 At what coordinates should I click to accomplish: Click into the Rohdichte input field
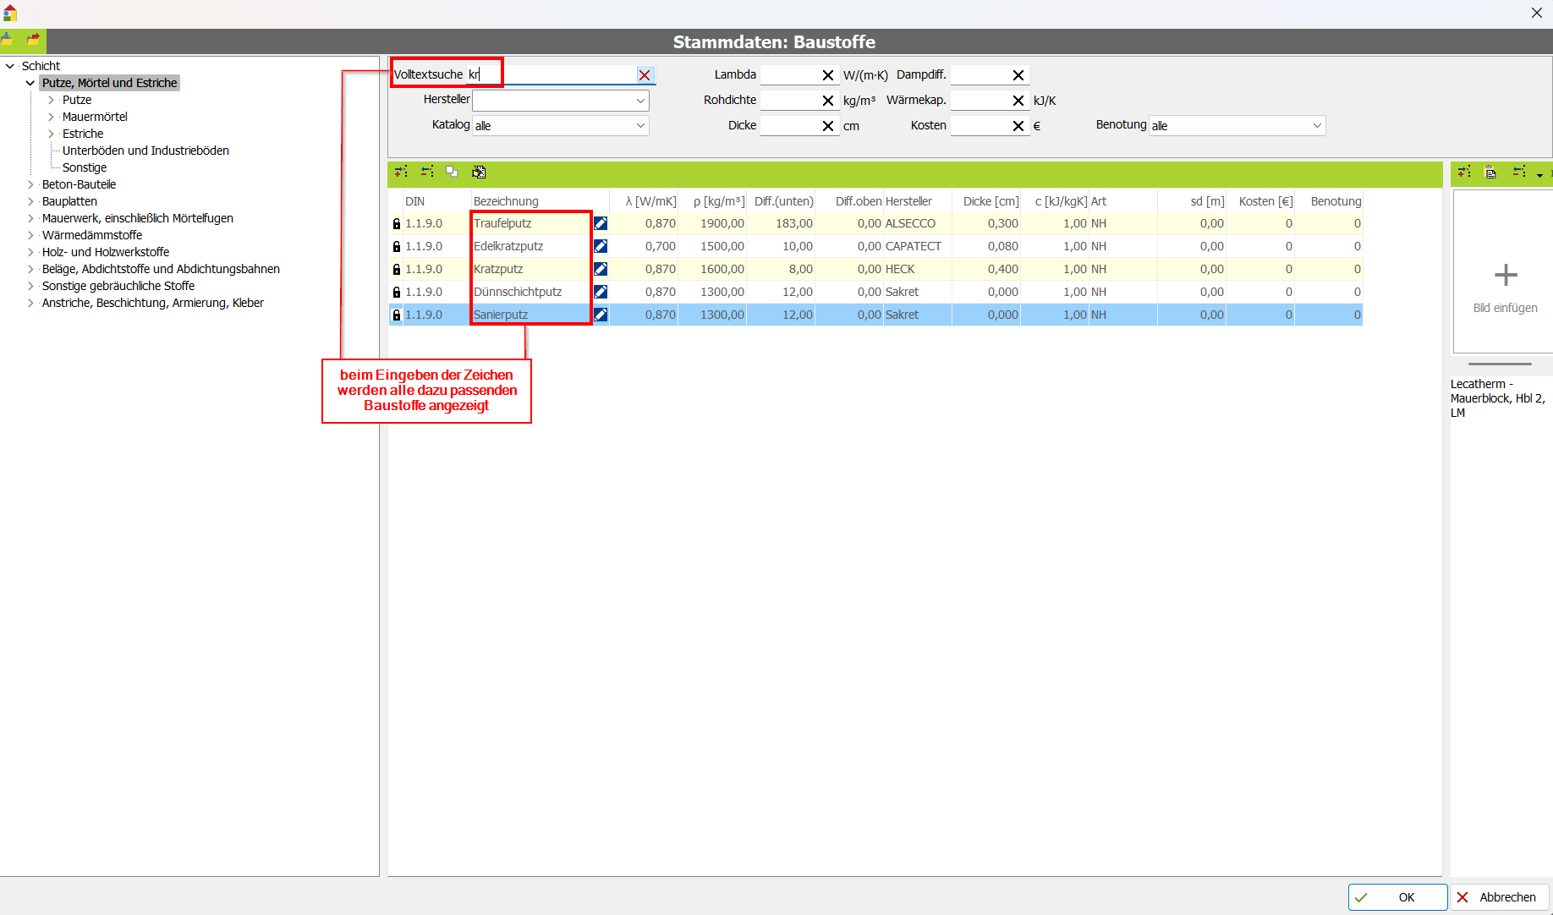click(x=789, y=101)
